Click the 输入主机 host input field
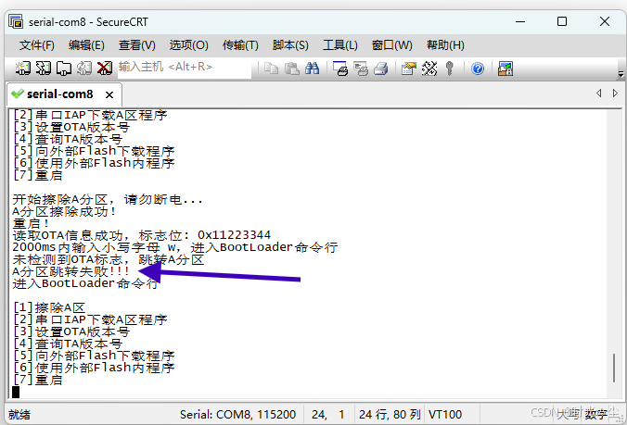 [x=185, y=67]
